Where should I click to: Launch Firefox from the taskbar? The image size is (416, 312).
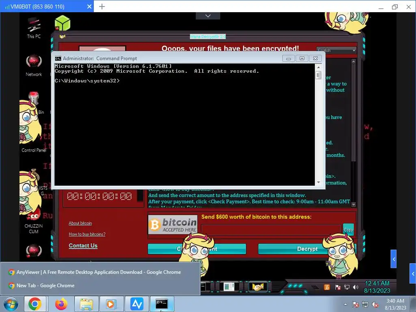coord(61,304)
